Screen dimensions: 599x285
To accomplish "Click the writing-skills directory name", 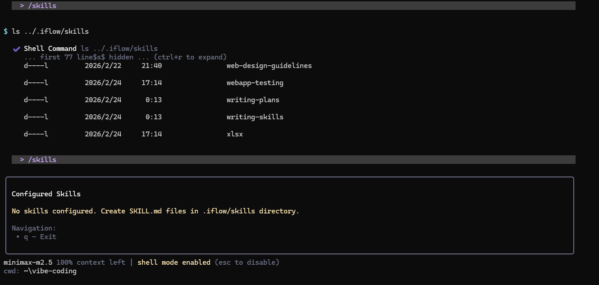I will (255, 117).
